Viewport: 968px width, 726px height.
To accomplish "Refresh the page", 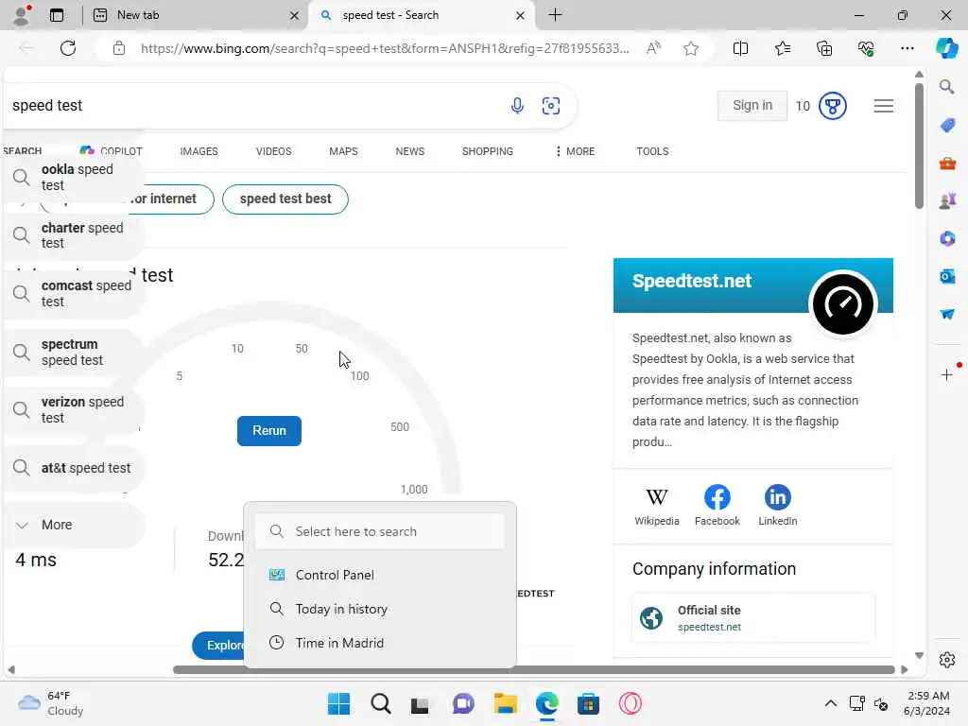I will [68, 48].
